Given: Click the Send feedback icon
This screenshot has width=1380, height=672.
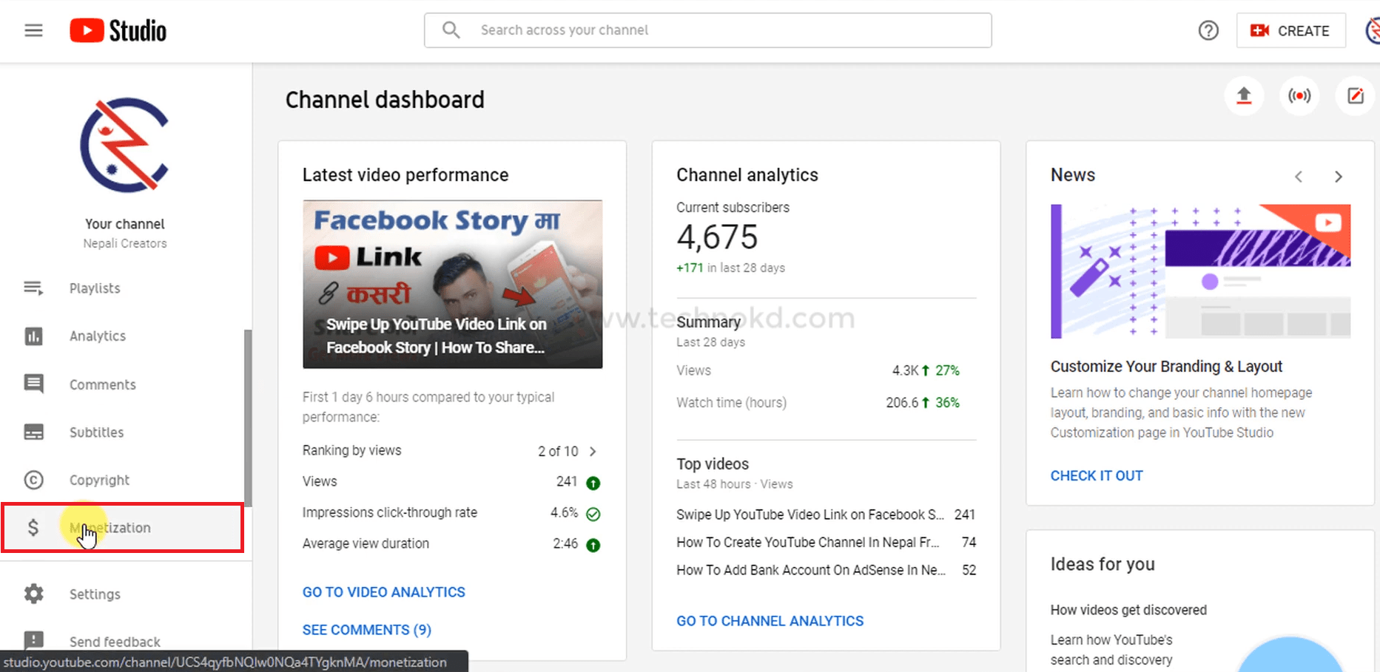Looking at the screenshot, I should [33, 640].
